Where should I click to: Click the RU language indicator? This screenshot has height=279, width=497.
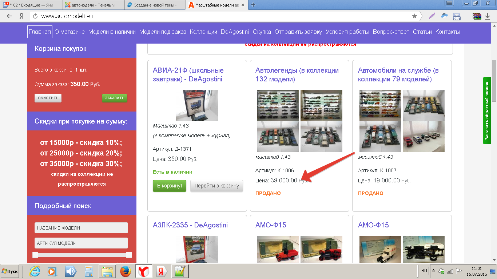click(424, 271)
